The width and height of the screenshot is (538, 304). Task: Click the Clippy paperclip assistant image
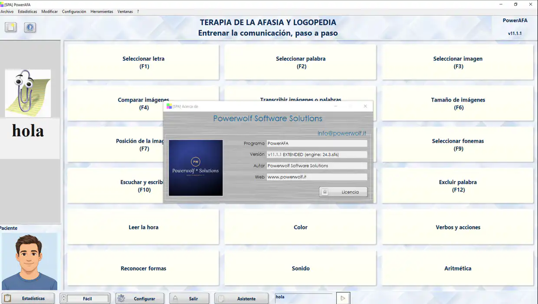point(28,93)
